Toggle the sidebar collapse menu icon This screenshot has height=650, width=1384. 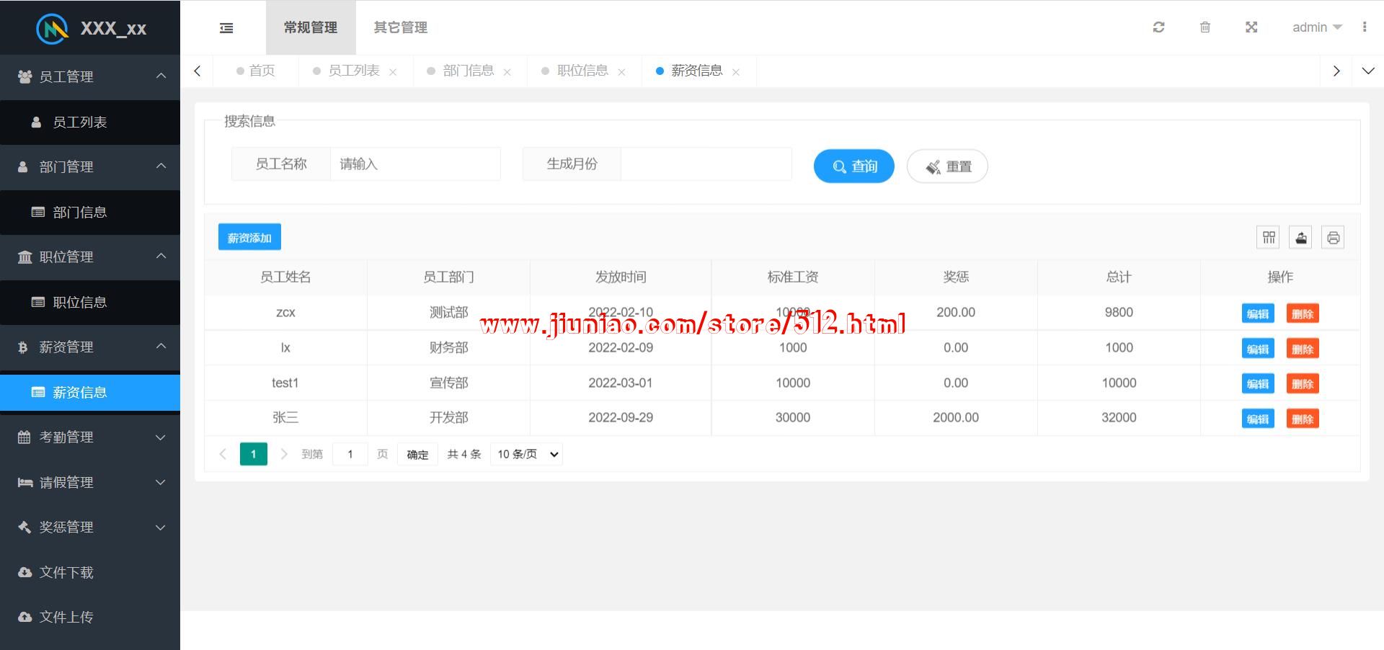coord(226,27)
